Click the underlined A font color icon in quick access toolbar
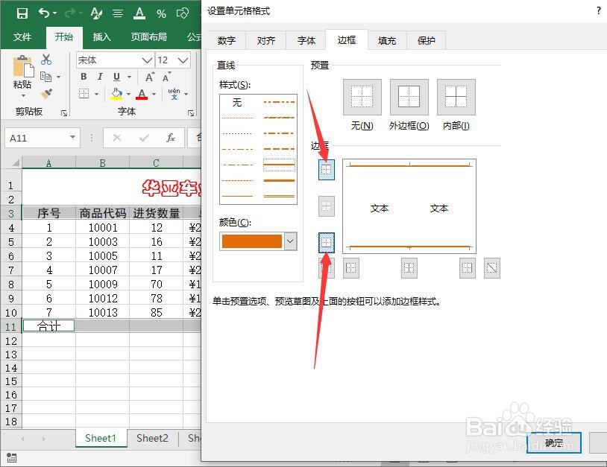607x467 pixels. coord(139,13)
